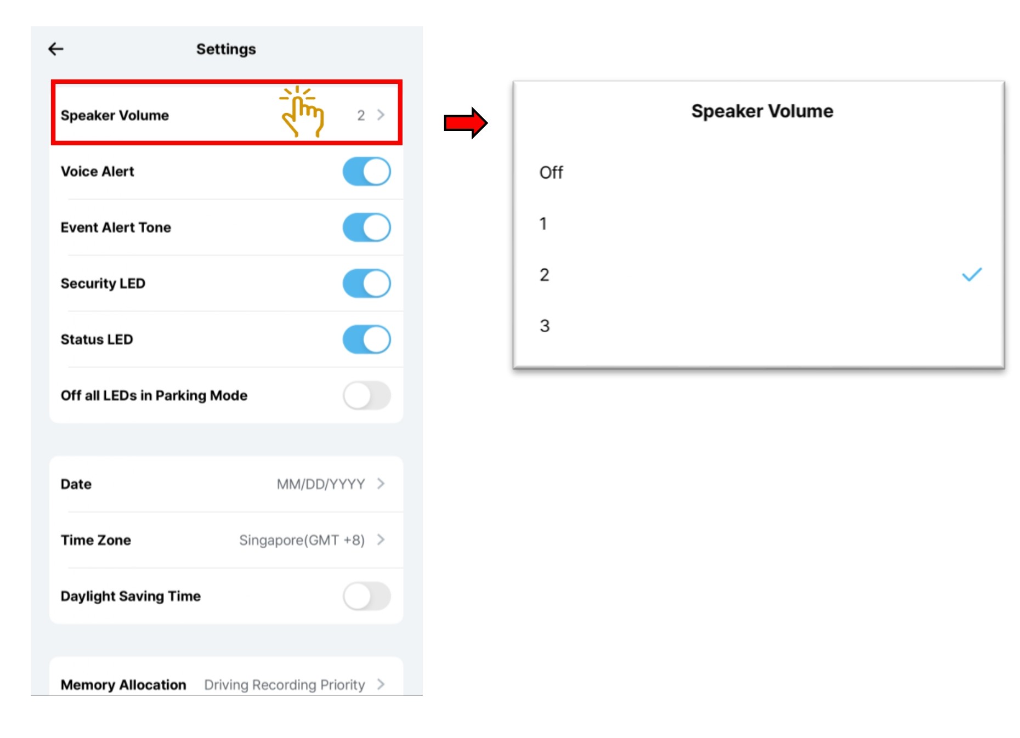Turn off the Voice Alert toggle
The image size is (1020, 738).
click(x=366, y=172)
